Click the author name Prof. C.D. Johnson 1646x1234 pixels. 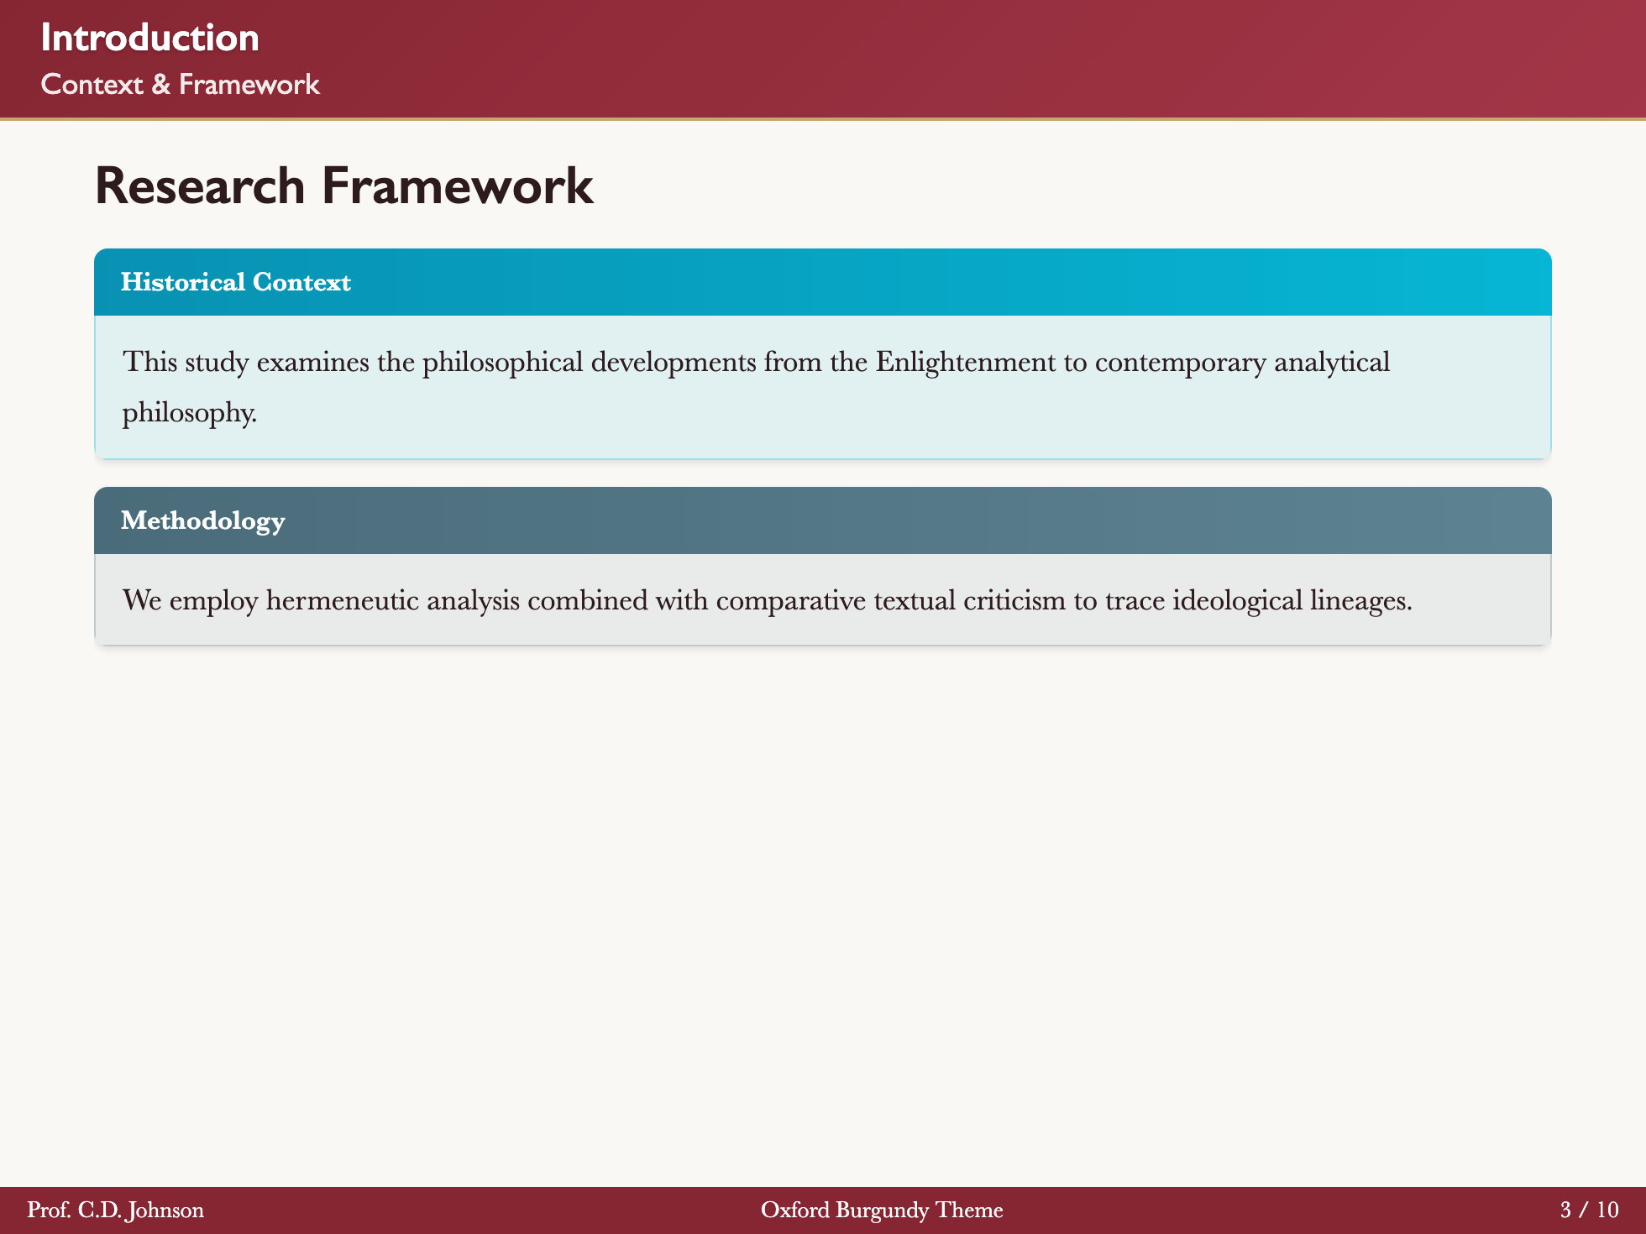pyautogui.click(x=116, y=1210)
